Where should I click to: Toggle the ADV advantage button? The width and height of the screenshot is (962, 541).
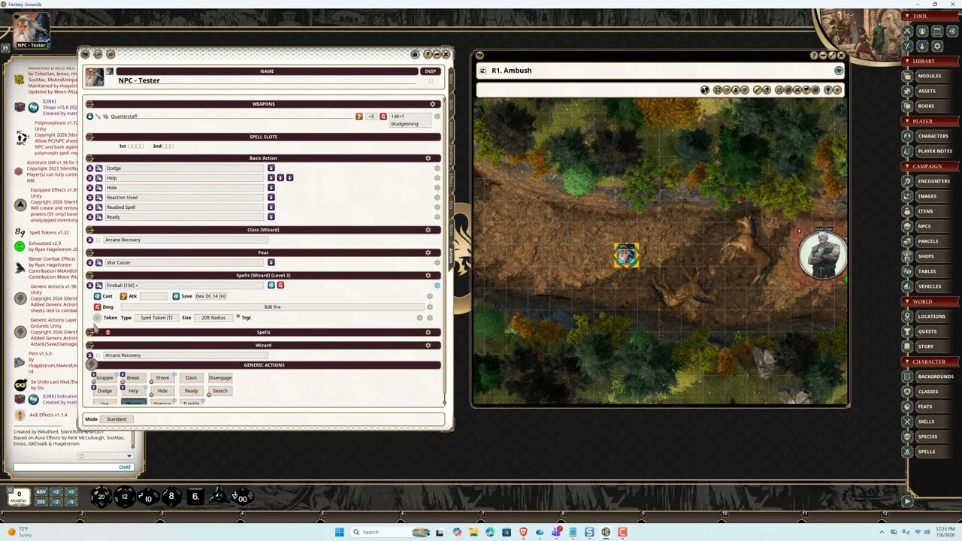pyautogui.click(x=41, y=492)
